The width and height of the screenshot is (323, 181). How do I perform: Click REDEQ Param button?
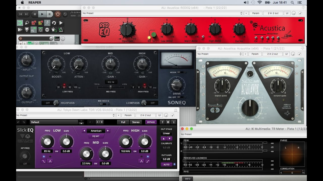point(256,13)
